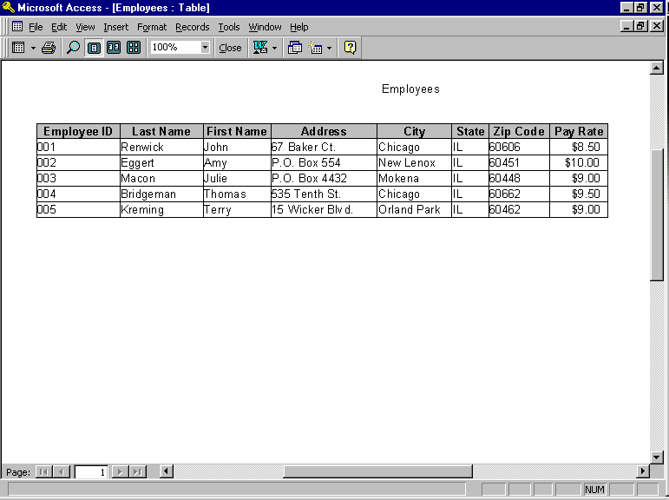Click the First Name column header
The width and height of the screenshot is (669, 500).
pos(237,131)
